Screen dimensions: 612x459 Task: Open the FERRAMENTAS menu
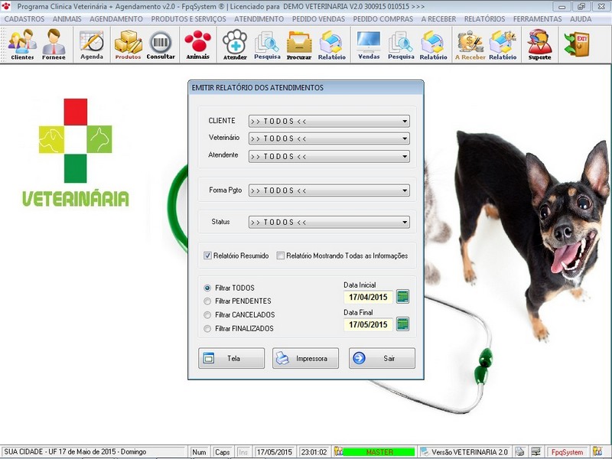click(538, 18)
